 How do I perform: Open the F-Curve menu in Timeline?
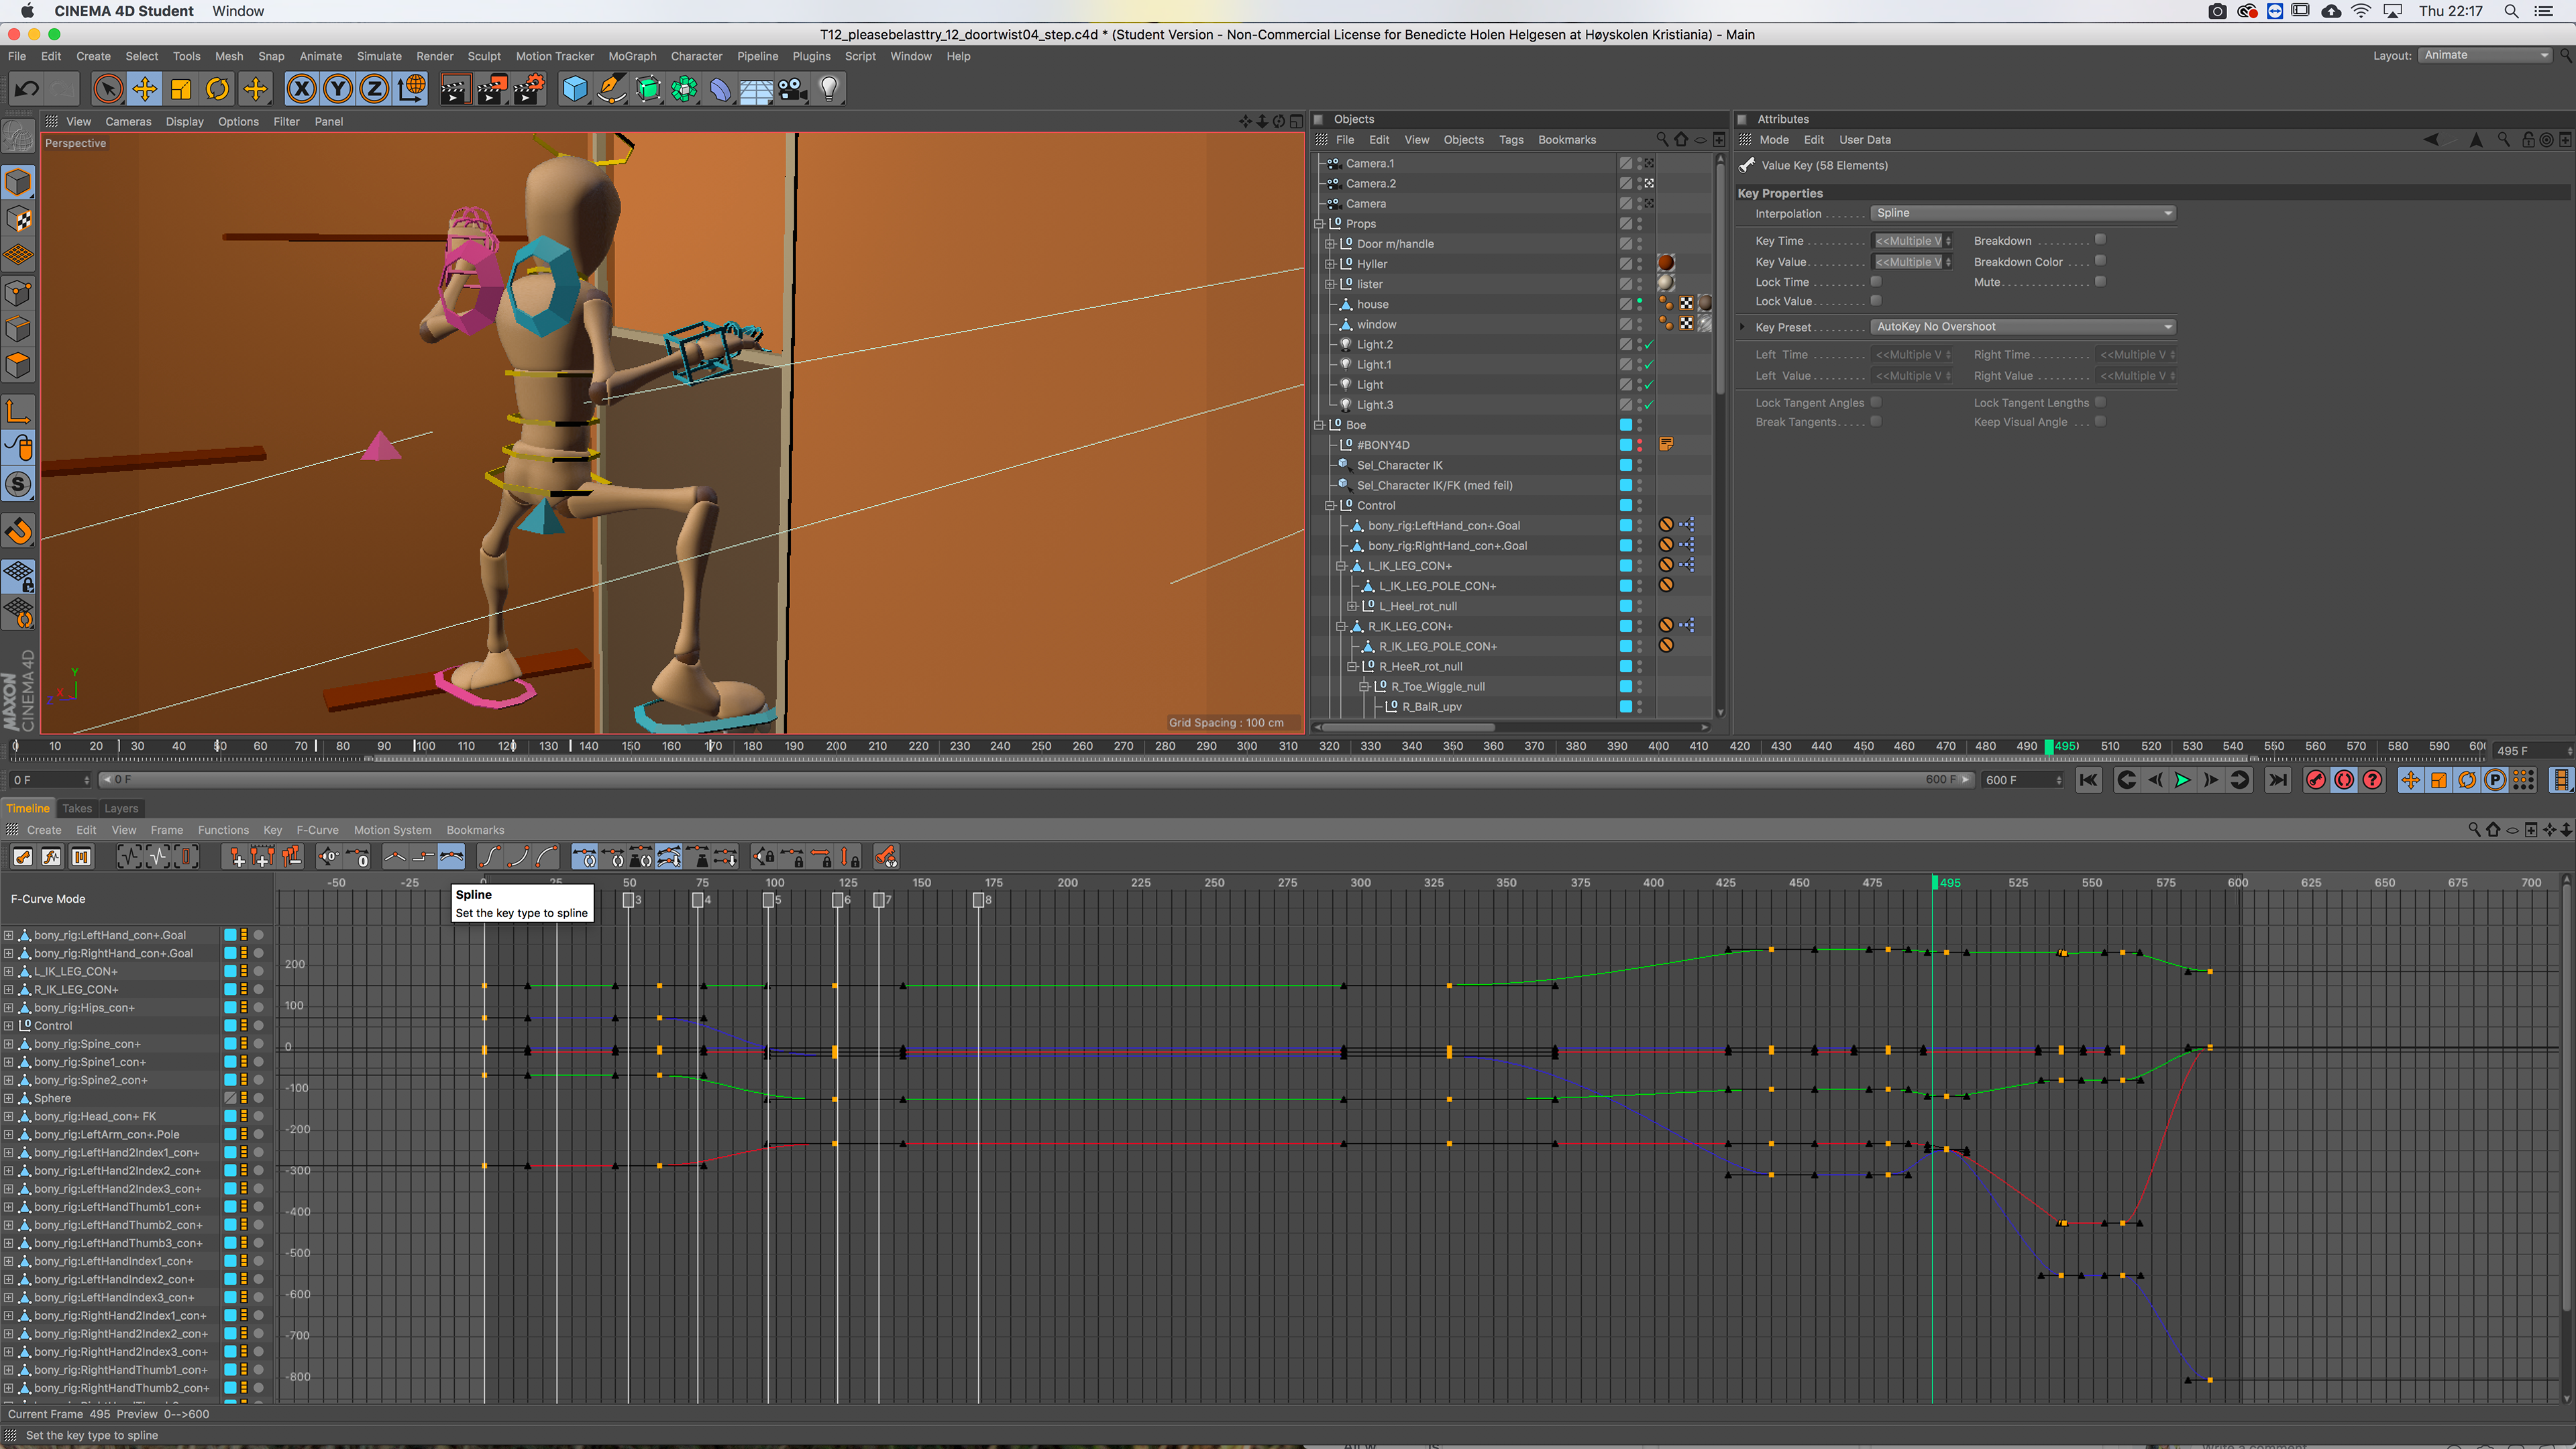317,830
